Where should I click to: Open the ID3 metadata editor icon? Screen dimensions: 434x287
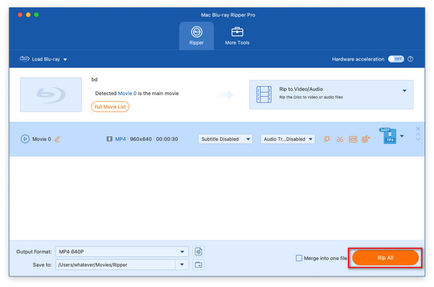[353, 139]
